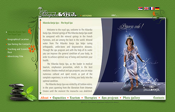
Task: Choose the French flag language option
Action: click(x=152, y=8)
